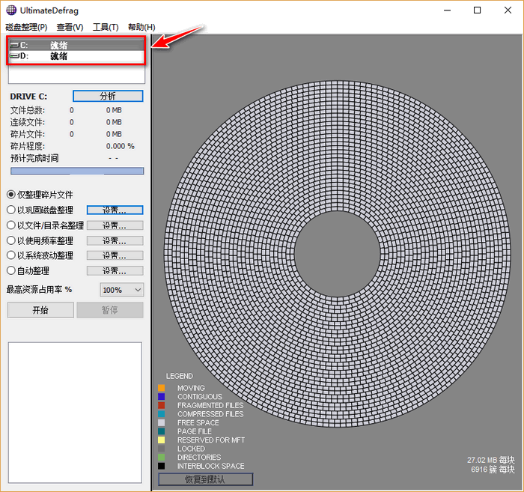This screenshot has width=524, height=492.
Task: Click the INTERBLOCK SPACE black swatch
Action: click(x=162, y=466)
